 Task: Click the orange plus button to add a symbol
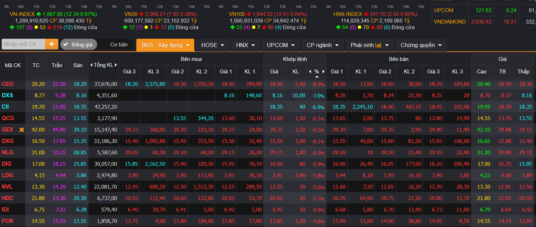click(52, 44)
